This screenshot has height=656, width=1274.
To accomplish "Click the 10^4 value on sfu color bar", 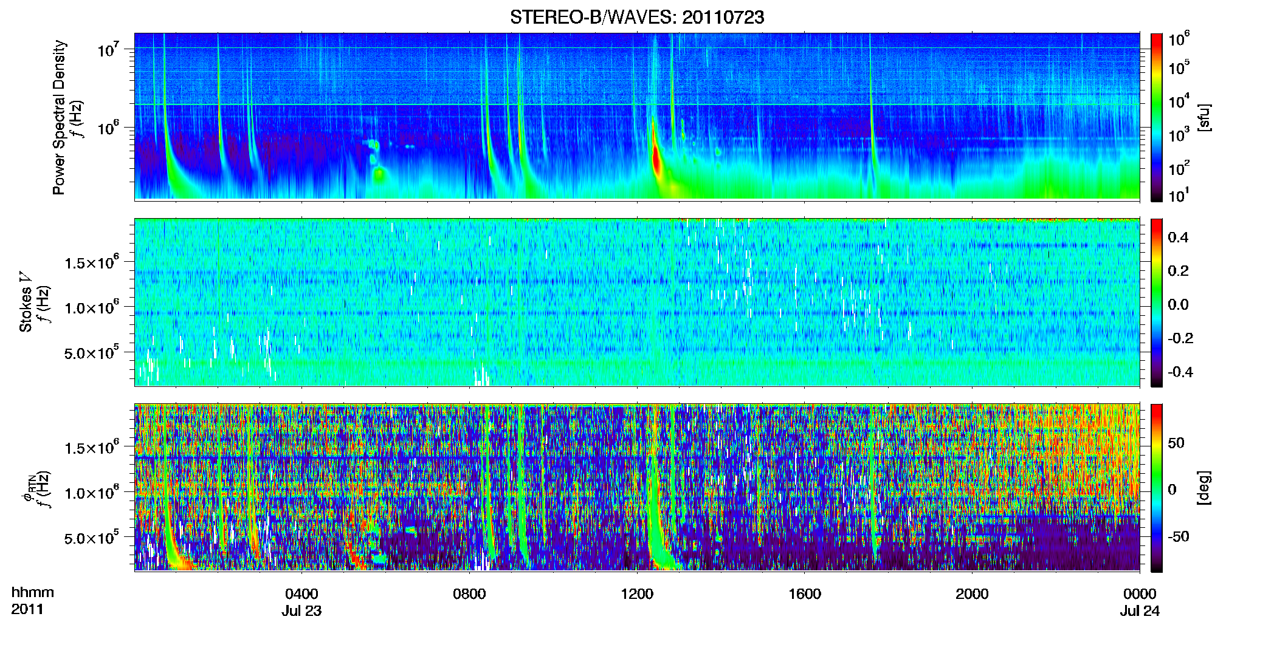I will click(1179, 101).
